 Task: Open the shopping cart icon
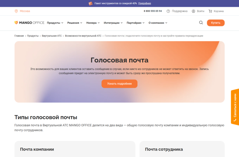click(210, 11)
